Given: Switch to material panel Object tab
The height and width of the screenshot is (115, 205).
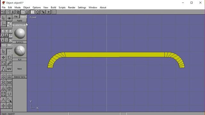Looking at the screenshot, I should 23,17.
